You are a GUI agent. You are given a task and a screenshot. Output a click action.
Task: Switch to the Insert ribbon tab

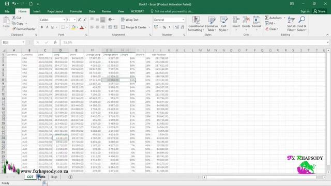(x=37, y=11)
